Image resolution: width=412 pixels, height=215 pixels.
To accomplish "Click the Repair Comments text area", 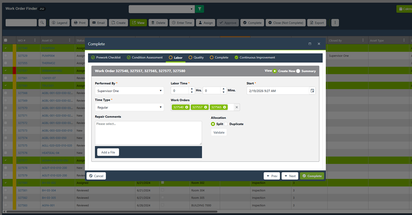I will click(x=149, y=133).
